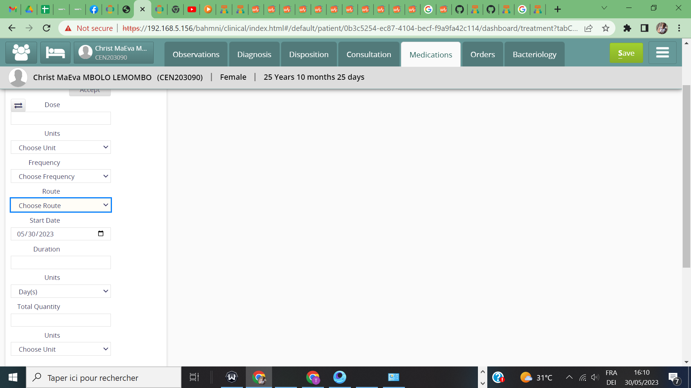Screen dimensions: 691x388
Task: Open the Windows Start menu
Action: [13, 377]
